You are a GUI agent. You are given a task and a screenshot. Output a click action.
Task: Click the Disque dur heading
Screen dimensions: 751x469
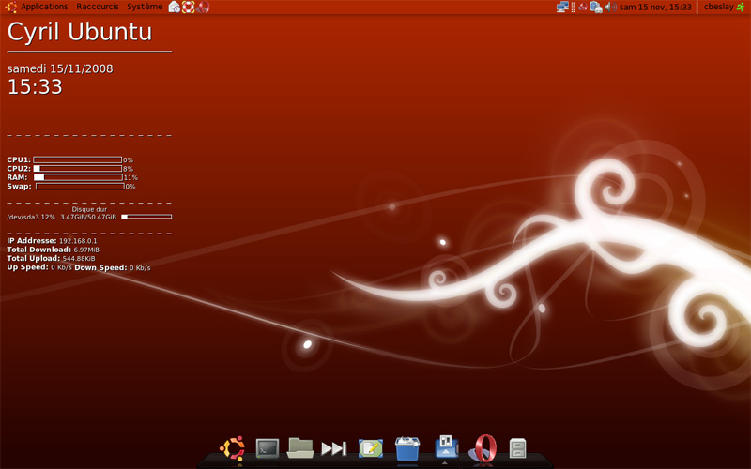coord(89,209)
